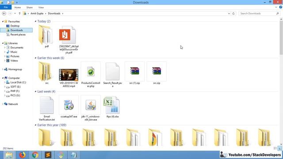283x159 pixels.
Task: Open the Help question mark icon
Action: pos(281,7)
